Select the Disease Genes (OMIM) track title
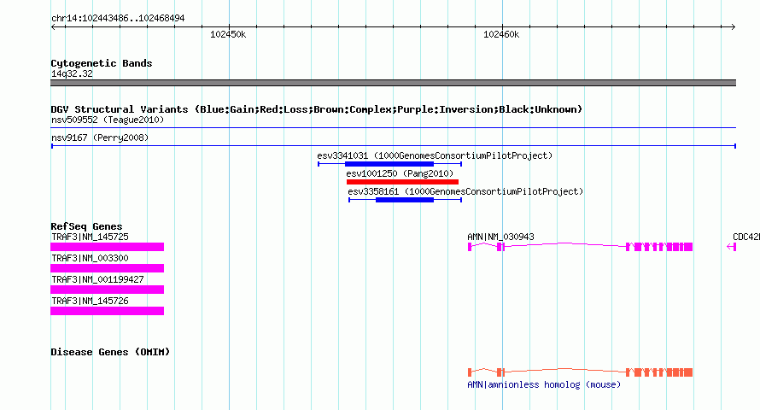Image resolution: width=760 pixels, height=410 pixels. pos(110,352)
